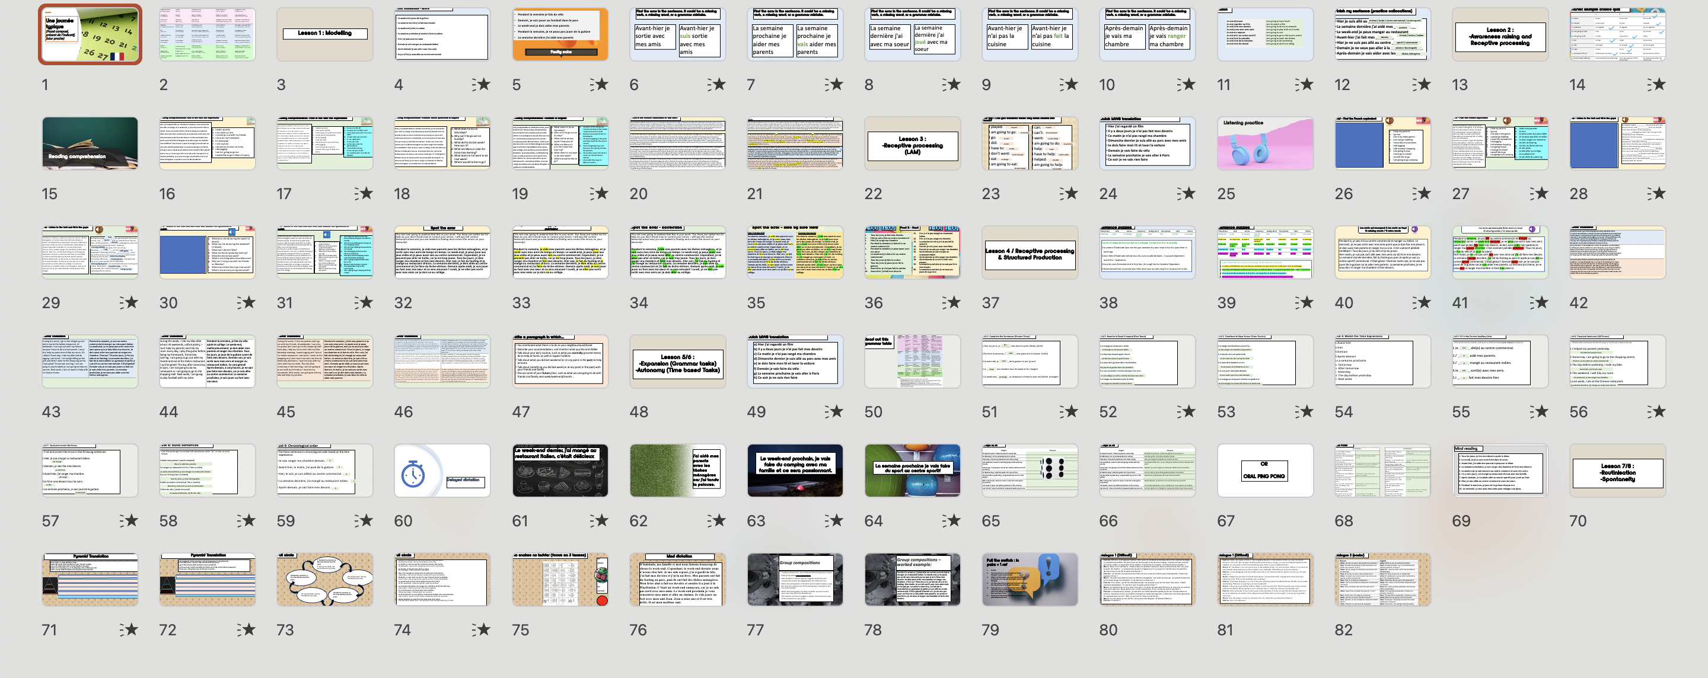Click the animation star icon under slide 58
1708x678 pixels.
(x=246, y=520)
